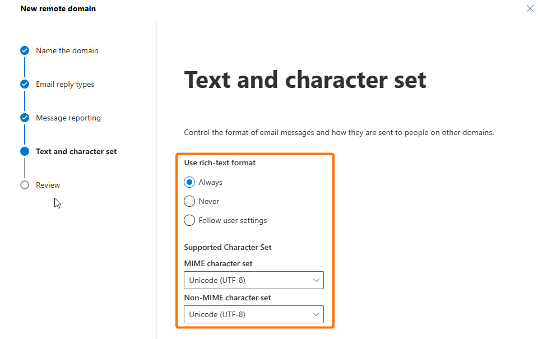Navigate to the Review step label

48,185
